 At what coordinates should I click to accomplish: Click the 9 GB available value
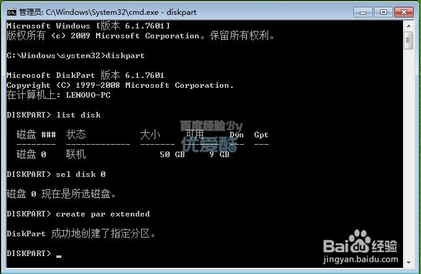(219, 155)
